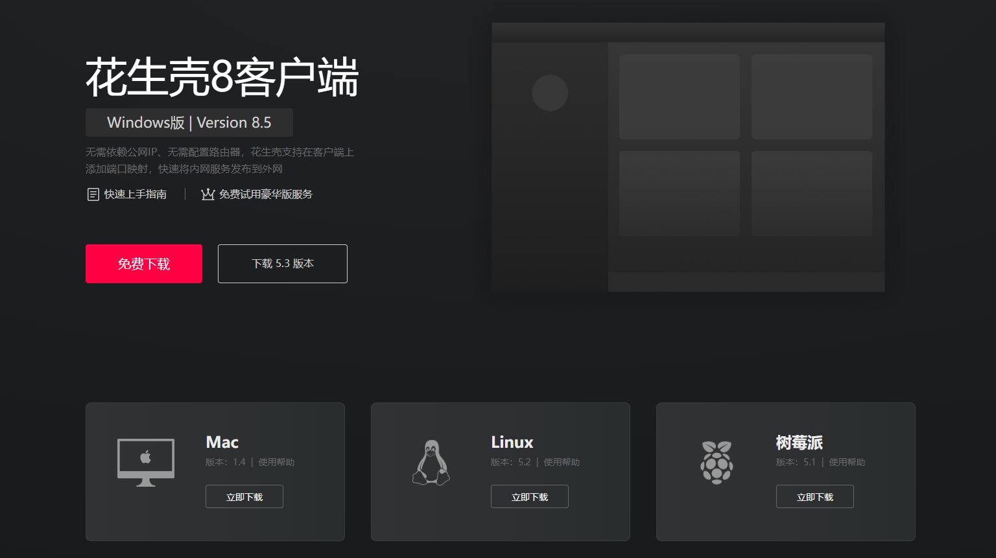Click the Windows版 | Version 8.5 label
This screenshot has width=996, height=558.
[x=189, y=122]
